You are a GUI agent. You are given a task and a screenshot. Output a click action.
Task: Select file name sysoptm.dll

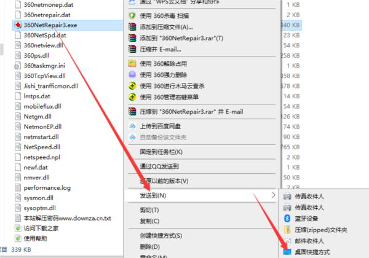pos(40,208)
